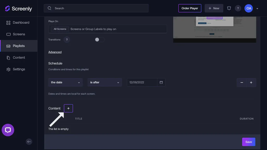Image resolution: width=267 pixels, height=150 pixels.
Task: Open the calendar icon in the date field
Action: click(x=161, y=82)
